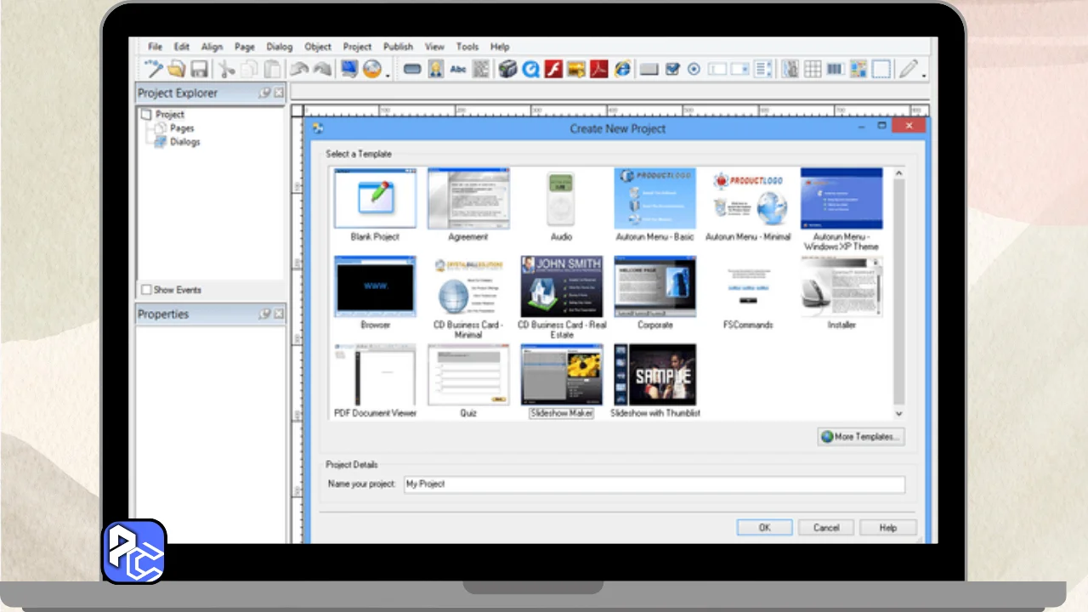This screenshot has width=1088, height=612.
Task: Insert a Flash object from toolbar
Action: click(554, 70)
